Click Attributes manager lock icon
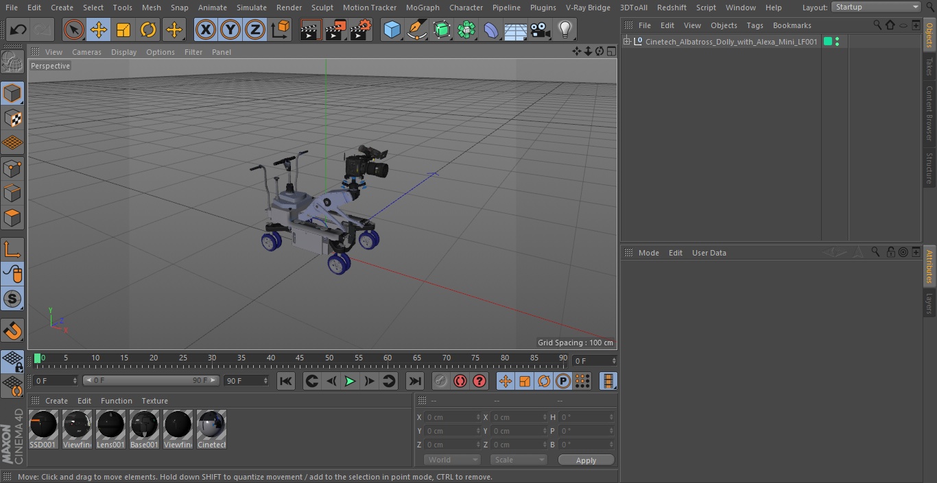 click(890, 252)
